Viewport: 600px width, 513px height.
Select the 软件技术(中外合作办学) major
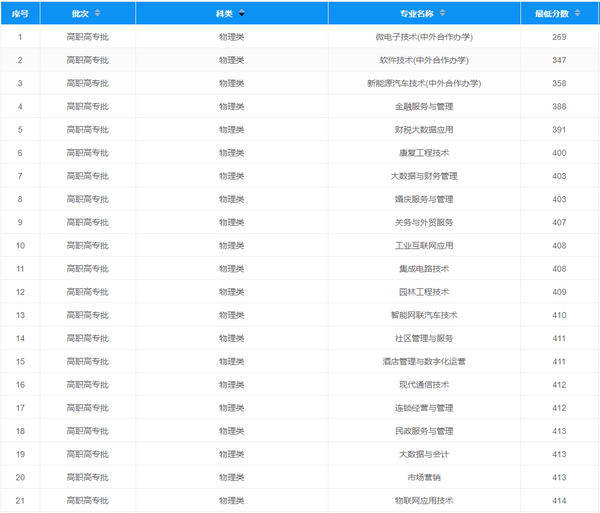coord(424,60)
